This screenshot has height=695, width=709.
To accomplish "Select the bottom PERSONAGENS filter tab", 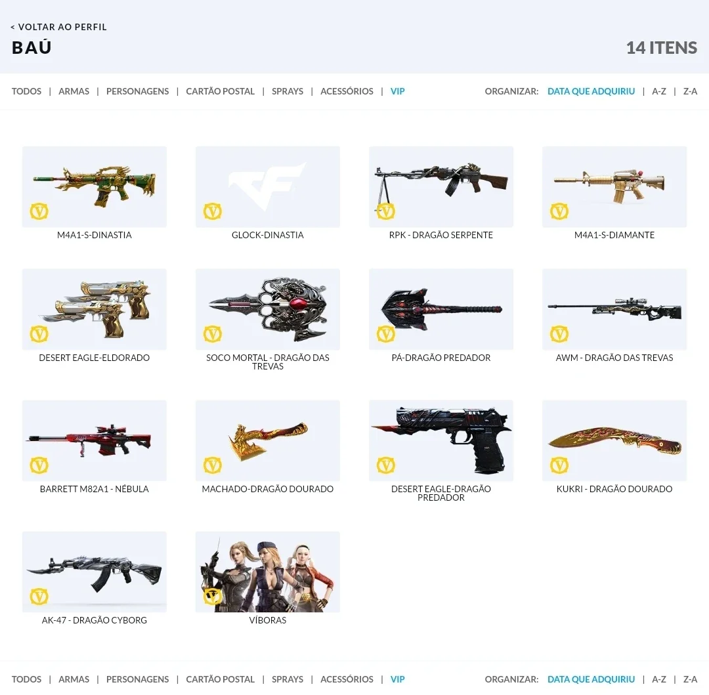I will pos(137,679).
